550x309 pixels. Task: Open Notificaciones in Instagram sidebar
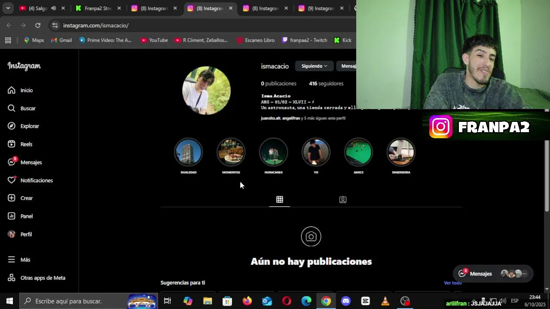[x=30, y=180]
